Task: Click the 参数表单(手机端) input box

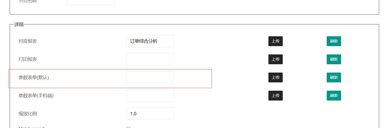Action: 150,96
